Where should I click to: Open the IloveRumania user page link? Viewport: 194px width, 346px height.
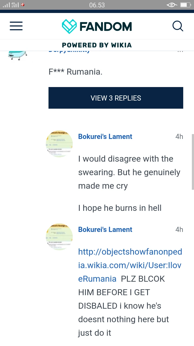pos(130,265)
